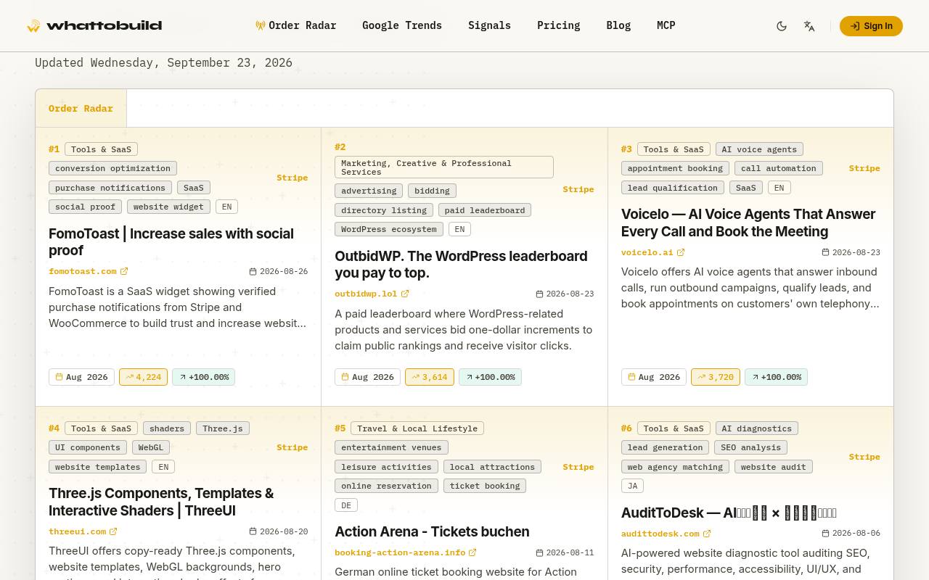Select the website widget tag
The image size is (929, 580).
point(168,207)
